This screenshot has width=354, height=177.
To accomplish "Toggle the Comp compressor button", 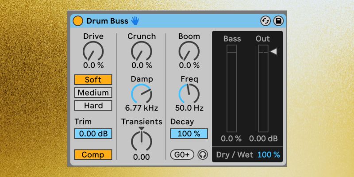I will pos(93,154).
